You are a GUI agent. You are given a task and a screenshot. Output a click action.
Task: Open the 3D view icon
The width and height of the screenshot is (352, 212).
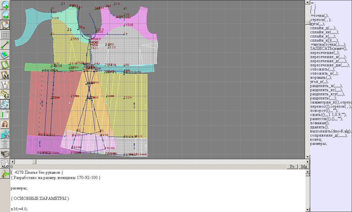point(5,134)
